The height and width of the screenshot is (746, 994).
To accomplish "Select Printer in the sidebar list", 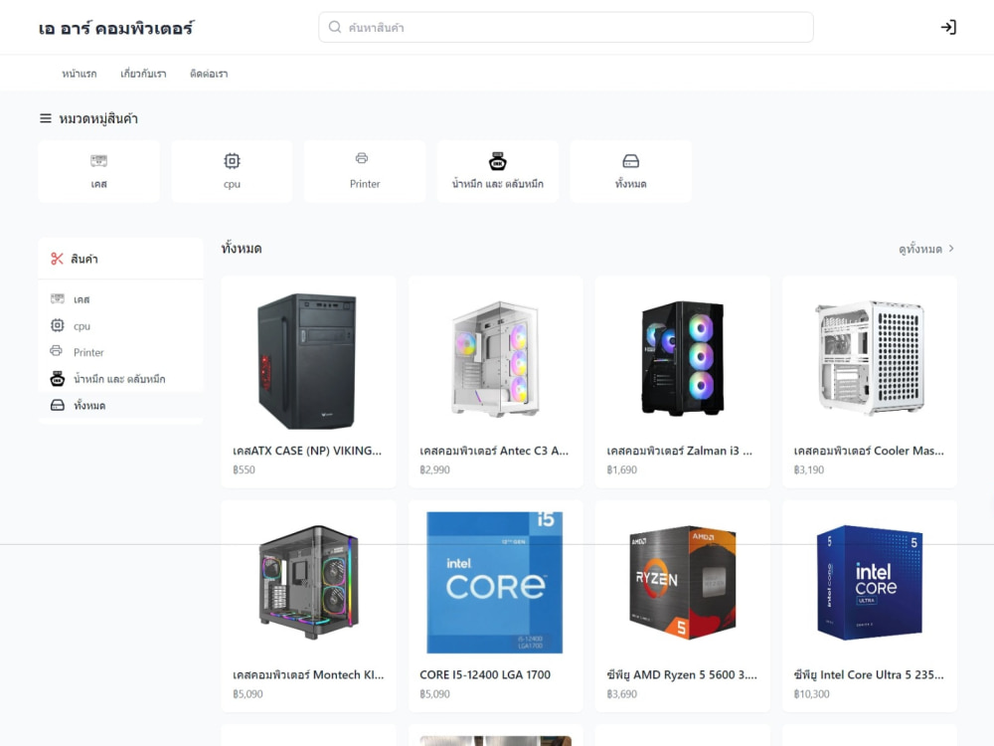I will click(x=120, y=352).
